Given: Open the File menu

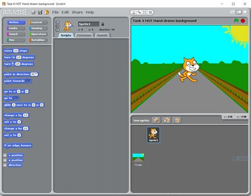Looking at the screenshot, I should pyautogui.click(x=55, y=12).
